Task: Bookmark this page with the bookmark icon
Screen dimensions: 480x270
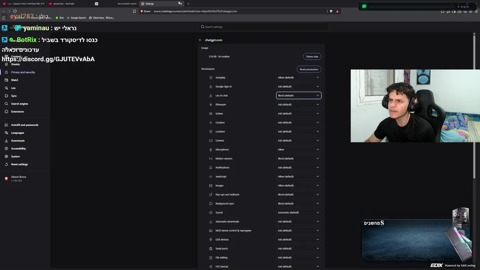Action: coord(134,11)
